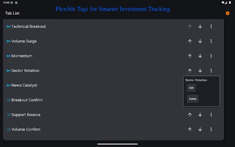Open the Support Bounce three-dot menu
235x147 pixels.
211,115
